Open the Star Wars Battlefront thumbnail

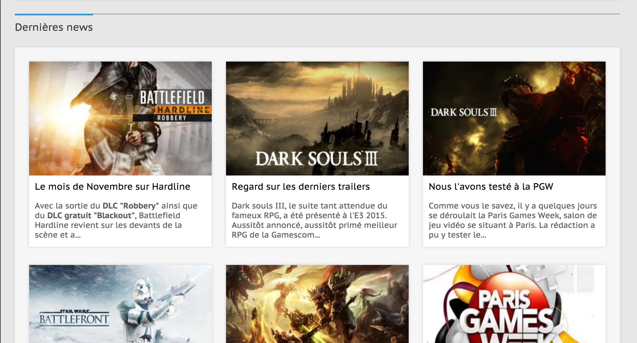tap(120, 304)
